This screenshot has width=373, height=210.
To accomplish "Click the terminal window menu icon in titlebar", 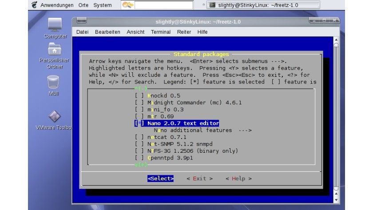I will pyautogui.click(x=82, y=21).
